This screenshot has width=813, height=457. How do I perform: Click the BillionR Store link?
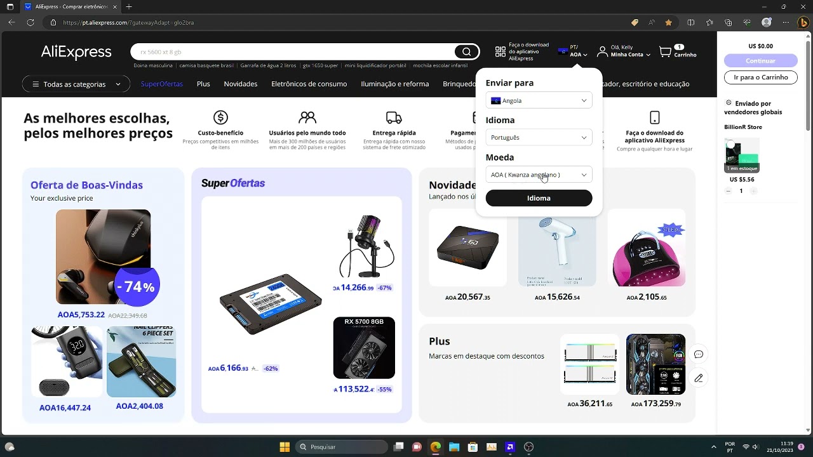pyautogui.click(x=743, y=127)
